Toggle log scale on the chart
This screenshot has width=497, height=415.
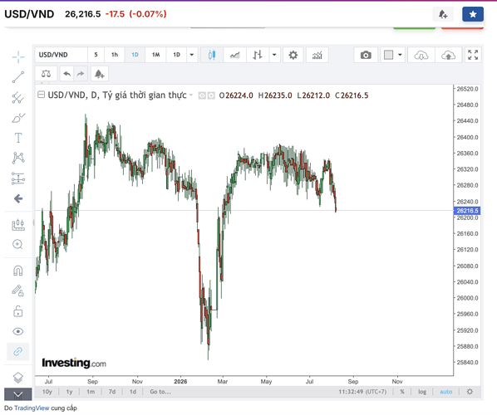[x=422, y=392]
